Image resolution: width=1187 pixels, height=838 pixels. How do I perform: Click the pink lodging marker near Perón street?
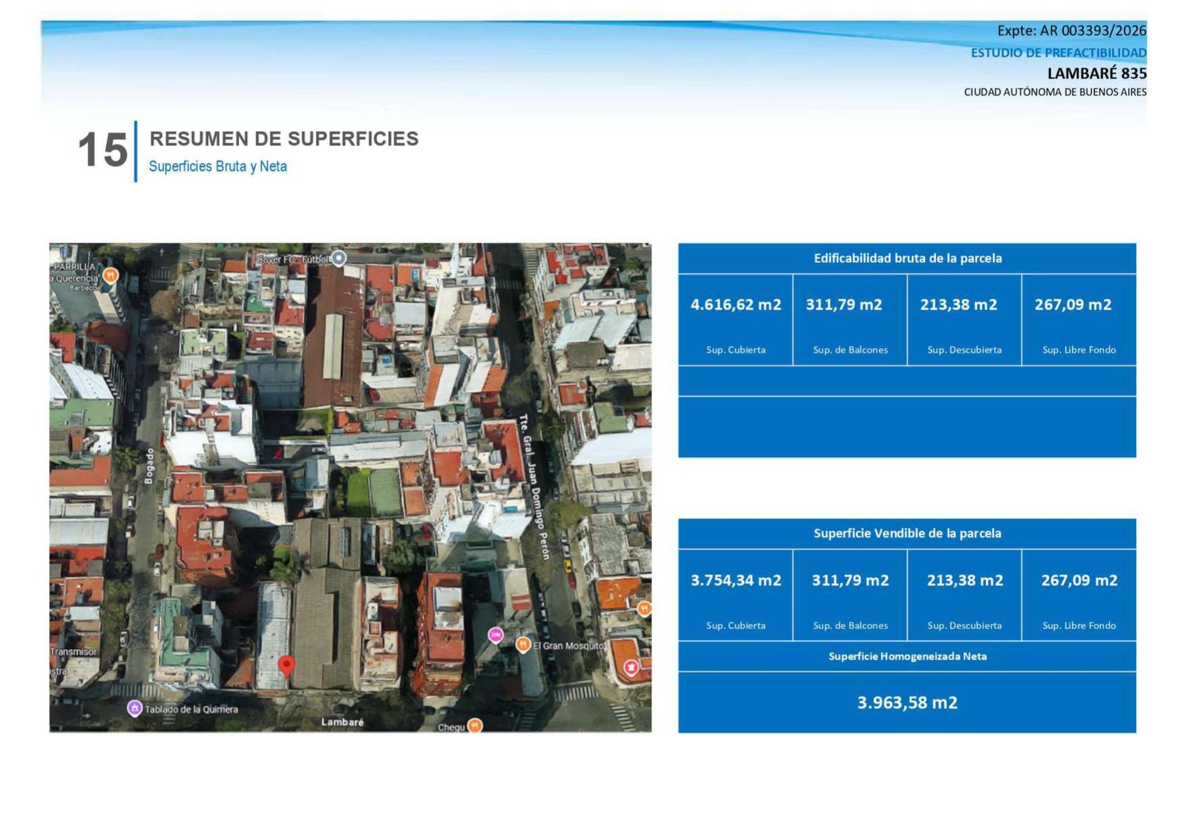[x=496, y=635]
